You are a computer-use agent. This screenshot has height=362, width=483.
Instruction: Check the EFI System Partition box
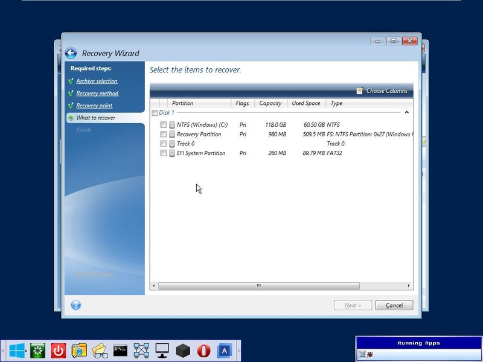coord(163,153)
